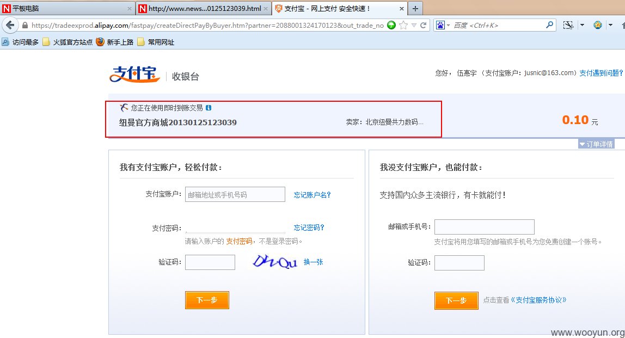Close the 平板电脑 tab
Screen dimensions: 625x338
[129, 8]
